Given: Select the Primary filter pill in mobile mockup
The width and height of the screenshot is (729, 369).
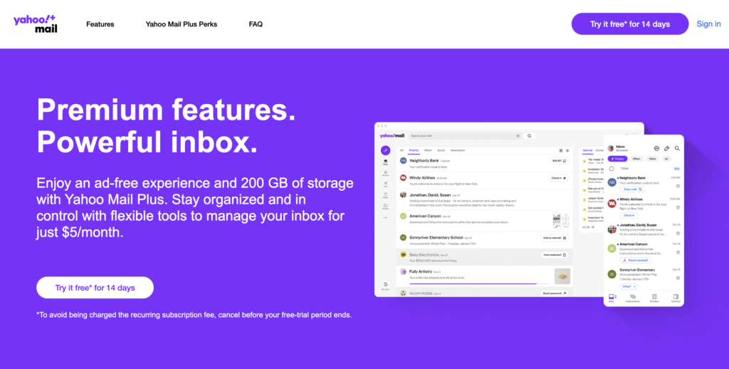Looking at the screenshot, I should point(618,159).
